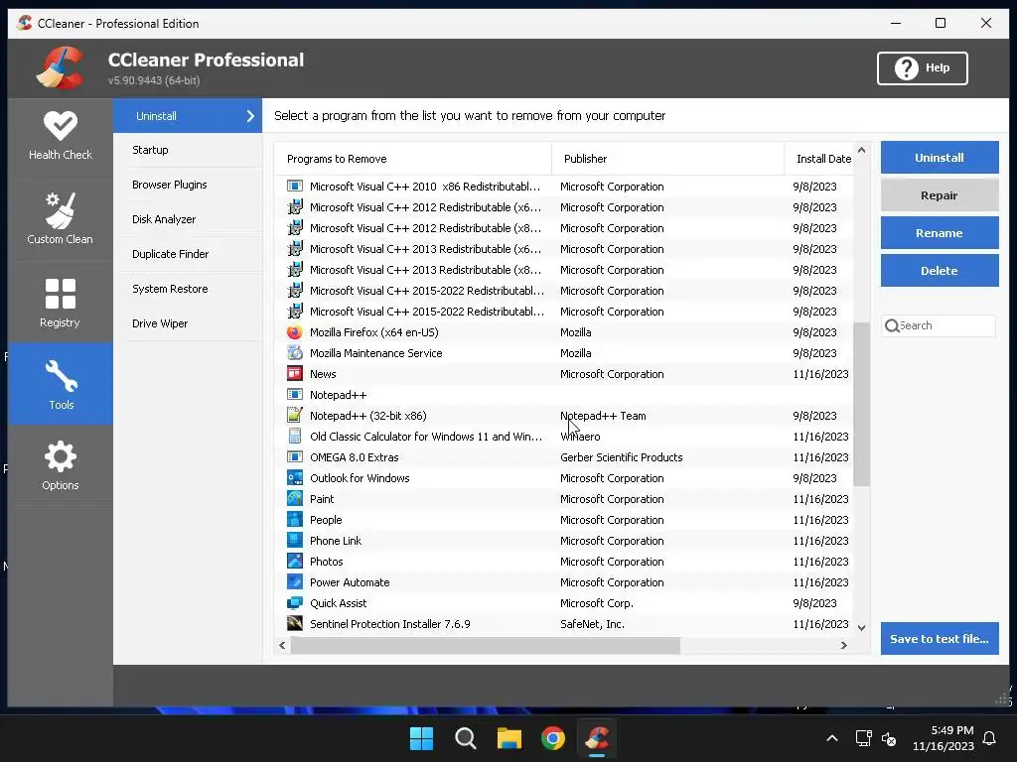Click the Rename button
The height and width of the screenshot is (762, 1017).
[x=940, y=233]
